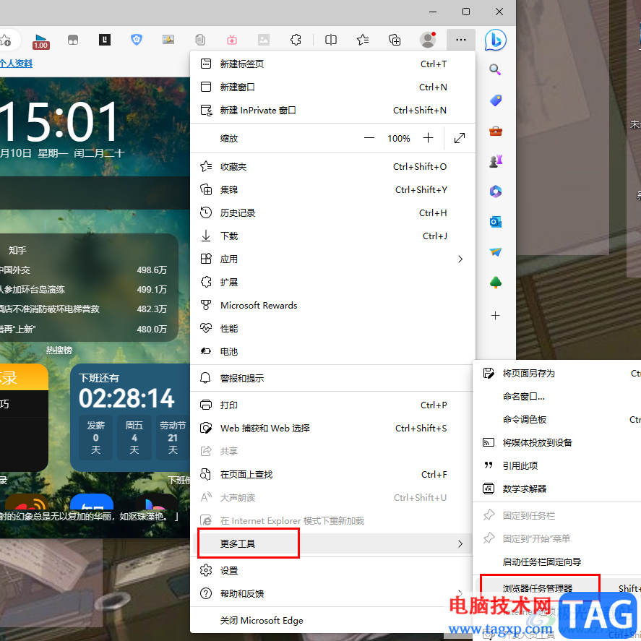
Task: Click the Collections toolbar icon
Action: point(395,40)
